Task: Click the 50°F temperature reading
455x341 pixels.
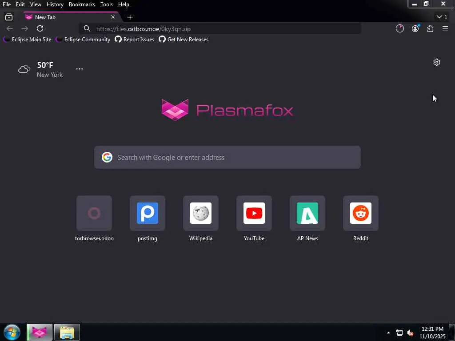Action: tap(45, 65)
